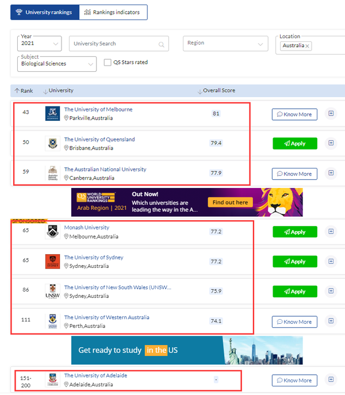
Task: Click Know More for Australian National University
Action: (x=294, y=174)
